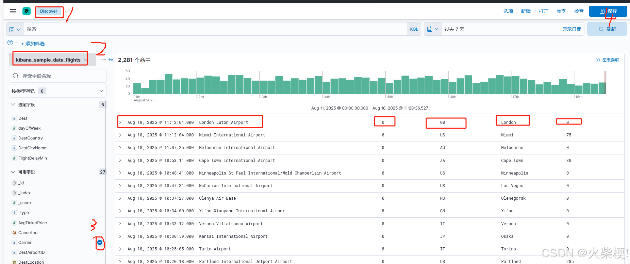The height and width of the screenshot is (264, 630).
Task: Click Share in the top menu
Action: (561, 11)
